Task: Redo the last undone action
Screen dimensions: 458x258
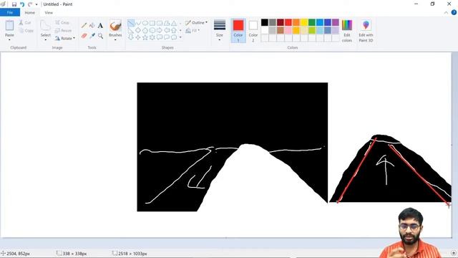Action: pos(30,4)
